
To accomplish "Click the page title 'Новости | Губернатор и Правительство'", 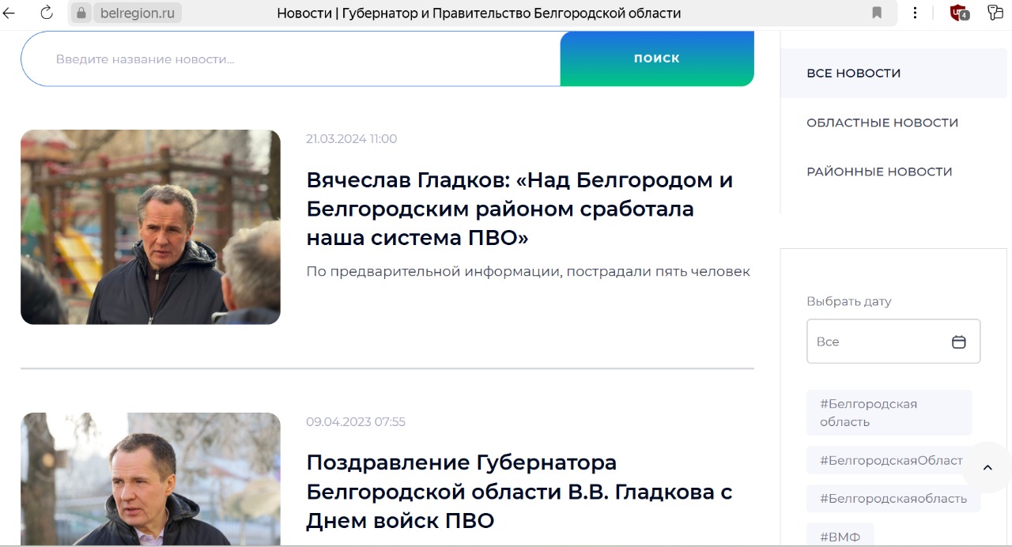I will point(479,13).
